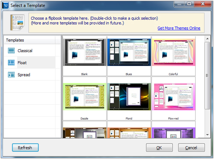Click the Float template category icon
Screen dimensions: 214x159
point(11,62)
